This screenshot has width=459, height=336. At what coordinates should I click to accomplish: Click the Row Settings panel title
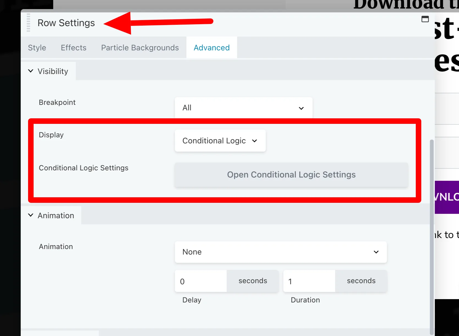click(x=66, y=23)
